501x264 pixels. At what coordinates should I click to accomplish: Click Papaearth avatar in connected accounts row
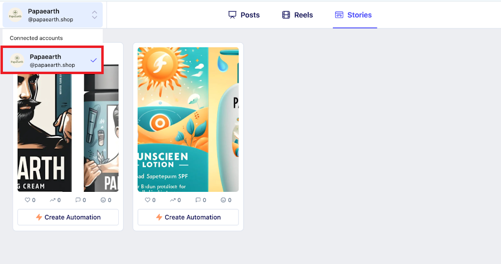(x=17, y=61)
